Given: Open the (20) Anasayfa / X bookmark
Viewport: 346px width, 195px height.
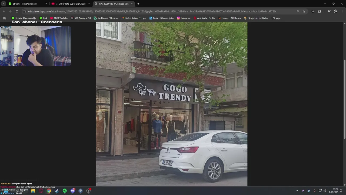Looking at the screenshot, I should 81,18.
